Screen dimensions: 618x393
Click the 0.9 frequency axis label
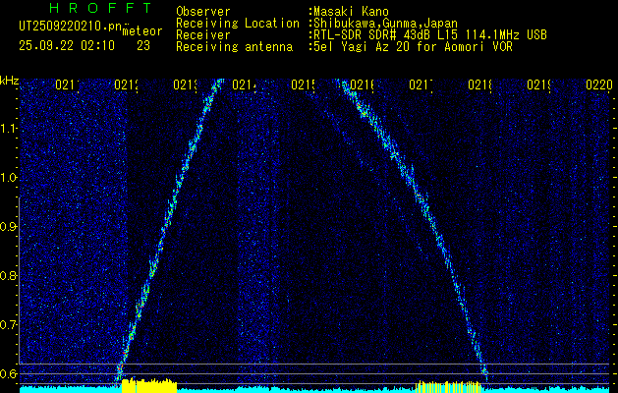pyautogui.click(x=7, y=227)
